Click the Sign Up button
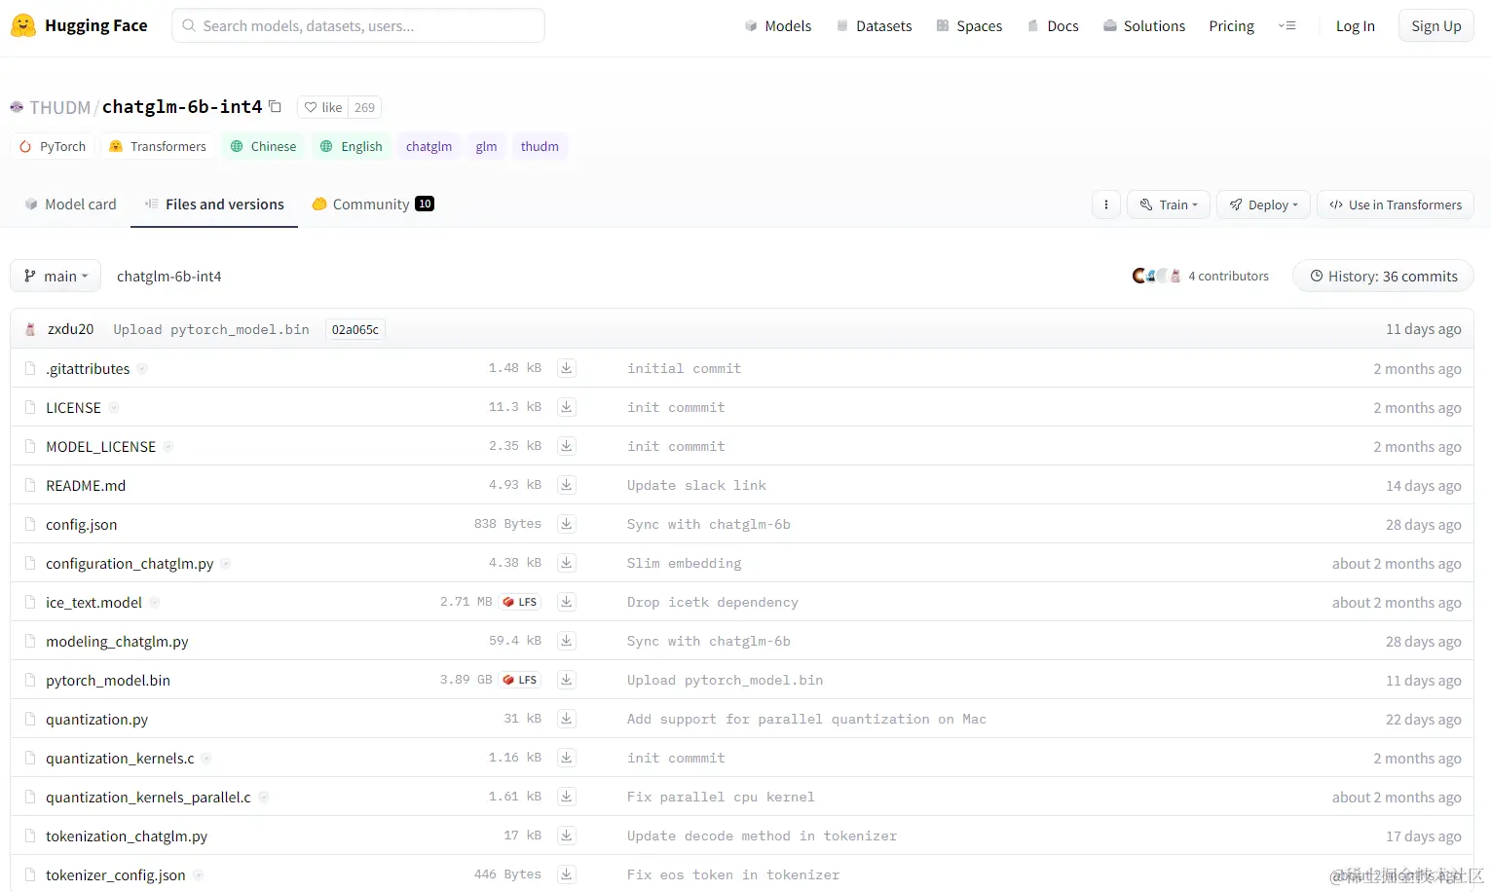Screen dimensions: 1491x892 (x=1436, y=26)
